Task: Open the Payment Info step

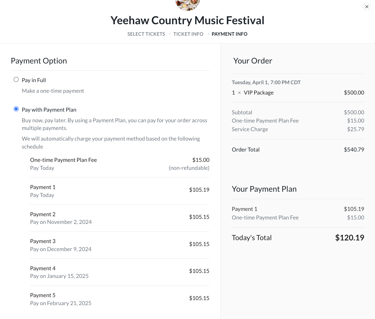Action: point(229,34)
